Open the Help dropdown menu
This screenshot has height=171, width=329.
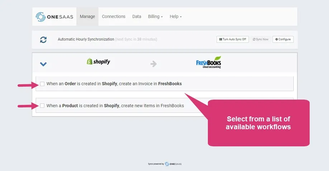(176, 16)
